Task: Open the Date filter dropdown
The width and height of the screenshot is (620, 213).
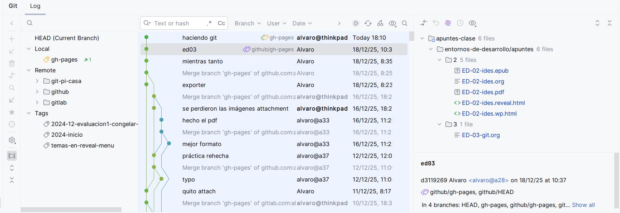Action: [302, 23]
